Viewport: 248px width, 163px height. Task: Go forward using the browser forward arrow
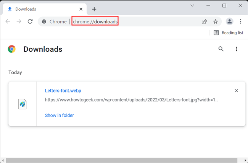19,21
